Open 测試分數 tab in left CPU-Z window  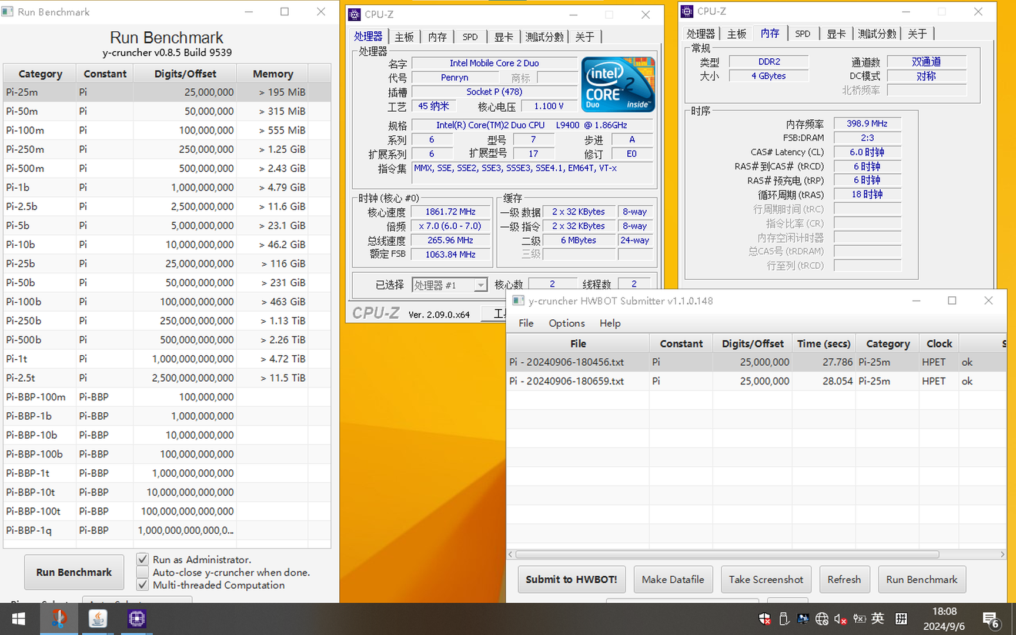[x=544, y=36]
